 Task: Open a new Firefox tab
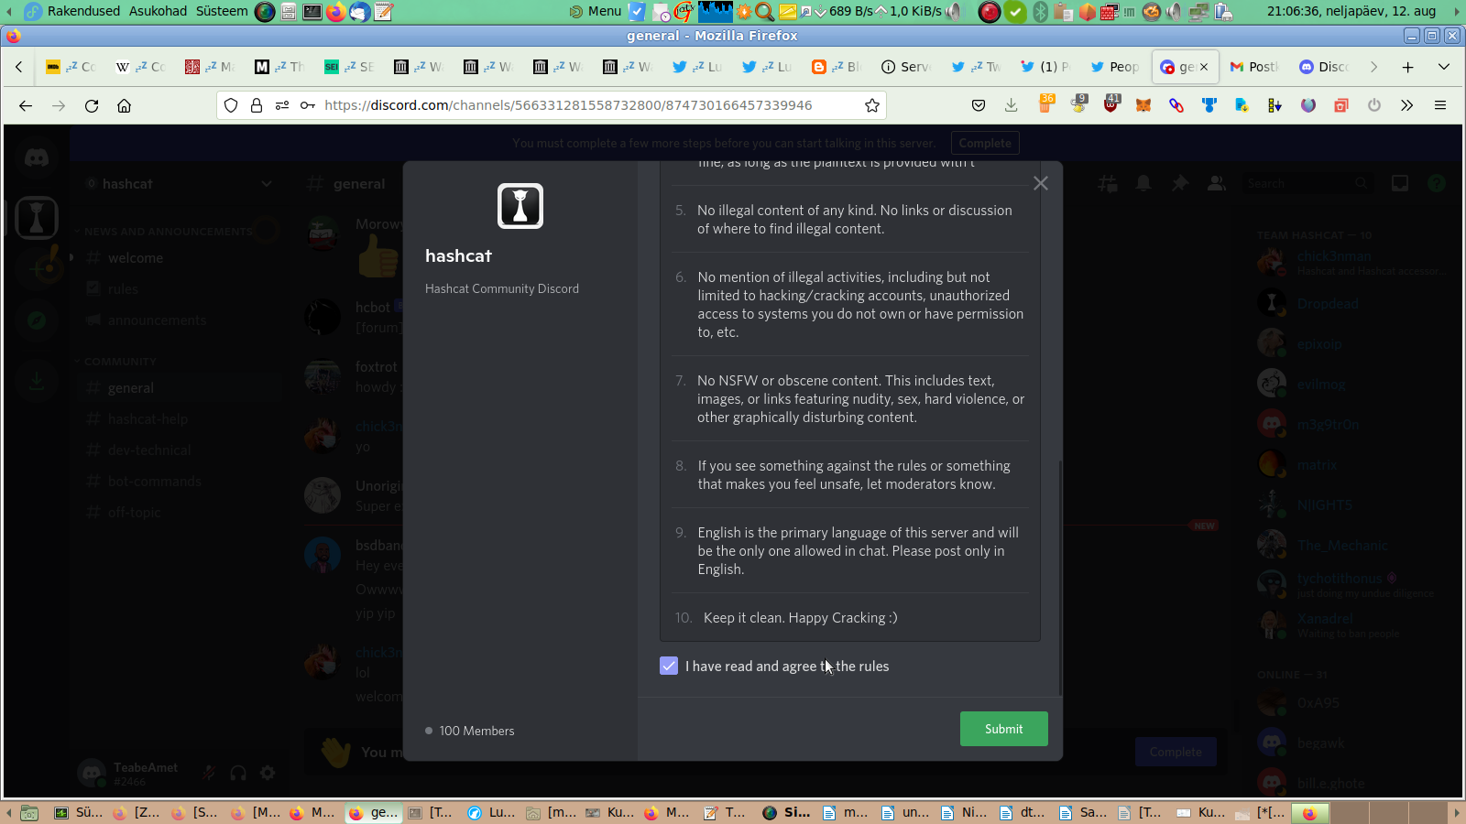tap(1408, 67)
